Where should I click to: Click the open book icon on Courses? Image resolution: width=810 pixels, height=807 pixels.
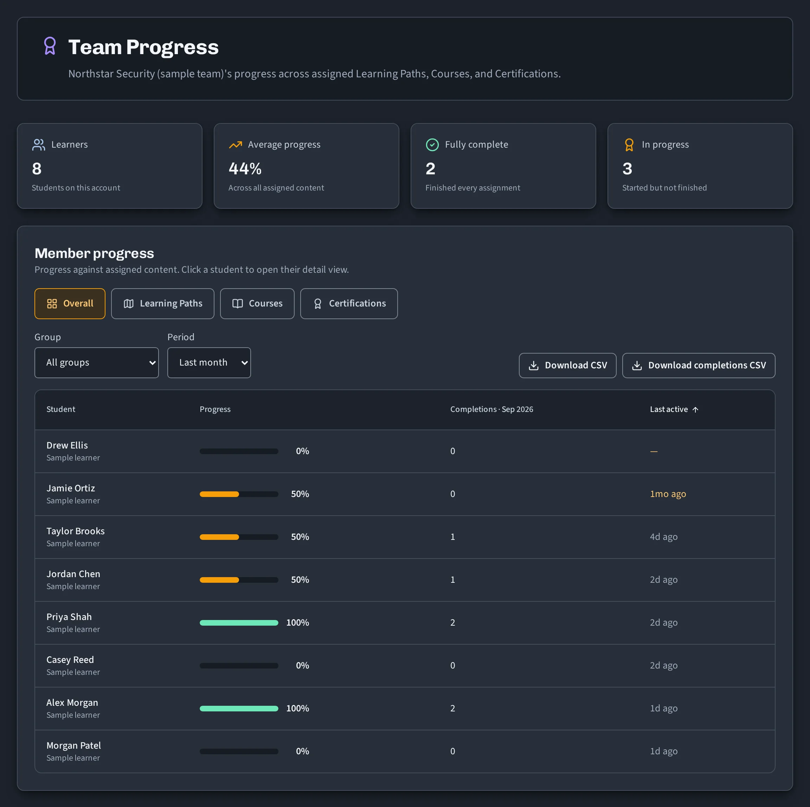(238, 304)
